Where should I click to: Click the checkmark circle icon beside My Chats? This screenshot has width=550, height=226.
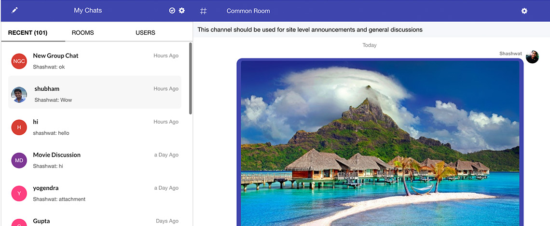point(172,11)
